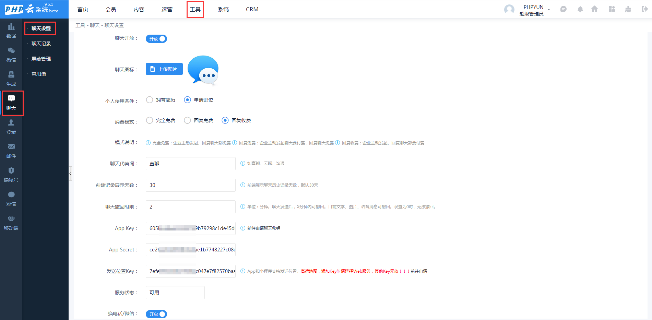Screen dimensions: 652x320
Task: Go to the 首页 top menu
Action: pyautogui.click(x=83, y=9)
